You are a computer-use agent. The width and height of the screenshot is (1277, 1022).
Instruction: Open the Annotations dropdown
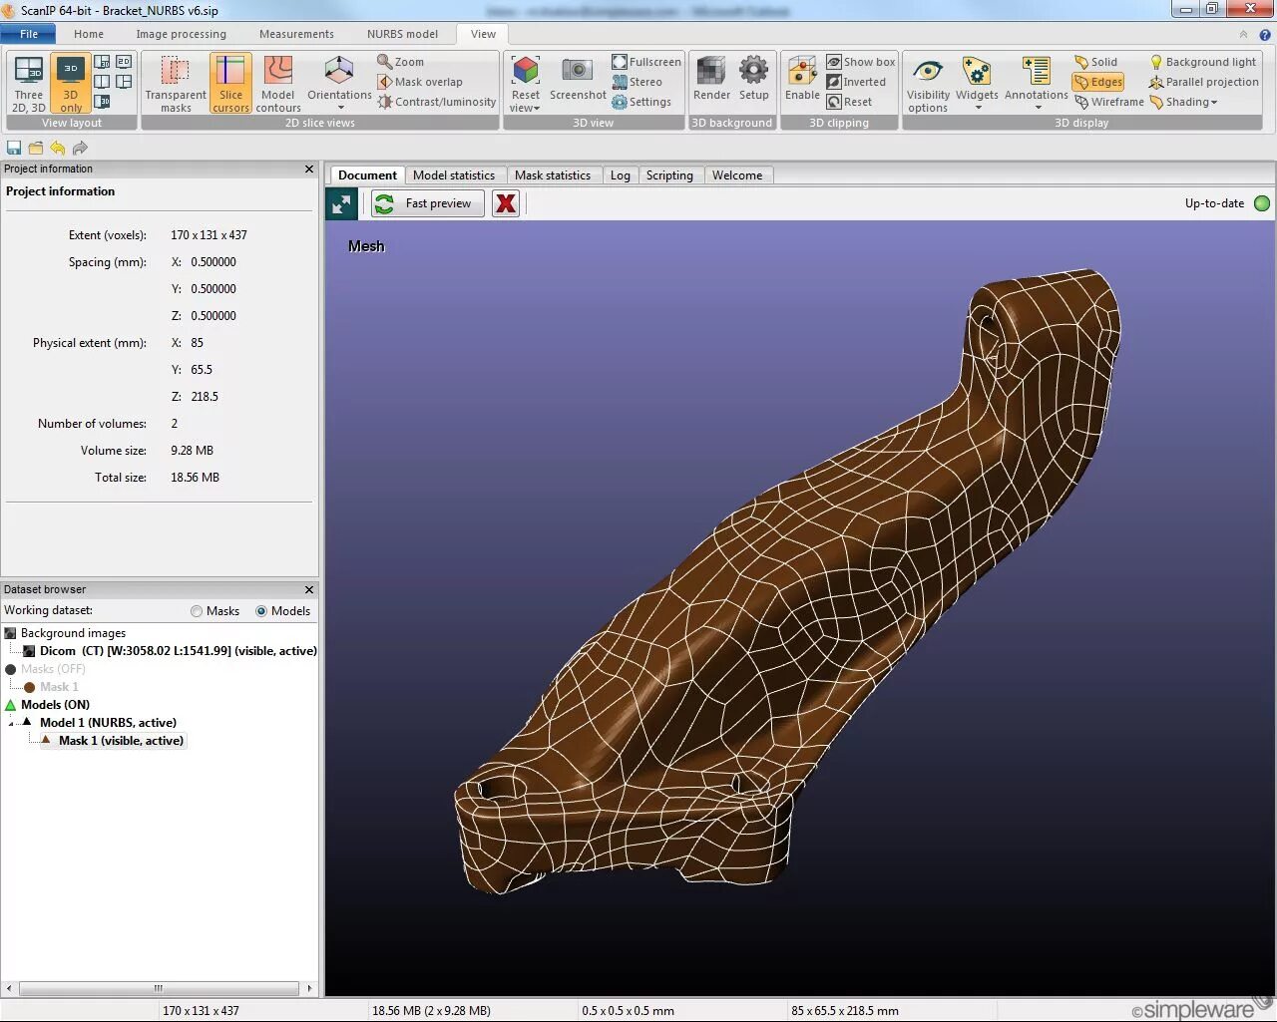[x=1037, y=84]
